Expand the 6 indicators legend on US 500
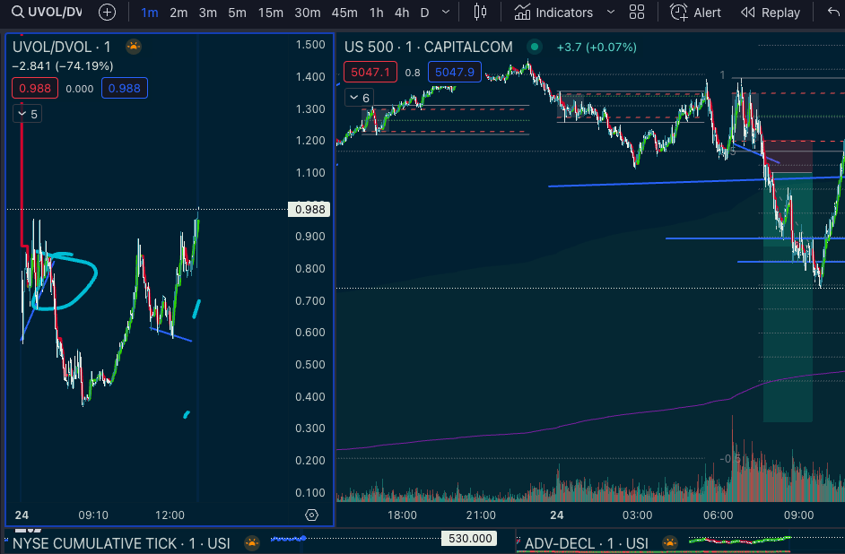The image size is (845, 554). point(359,98)
